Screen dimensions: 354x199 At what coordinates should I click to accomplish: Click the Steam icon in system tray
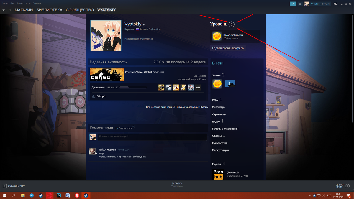tap(314, 195)
